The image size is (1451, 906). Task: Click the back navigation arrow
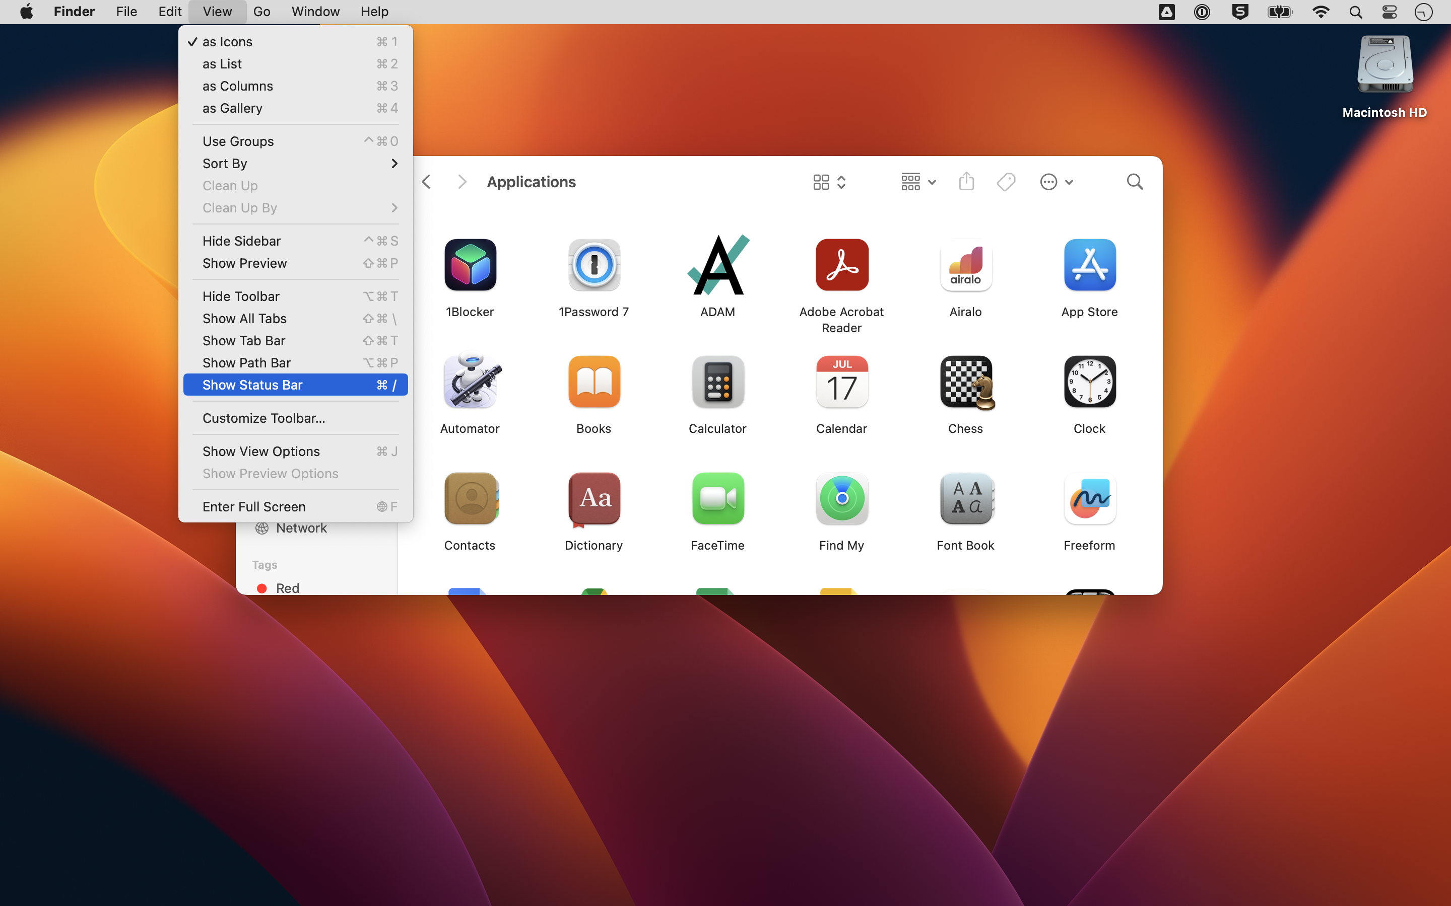[426, 181]
